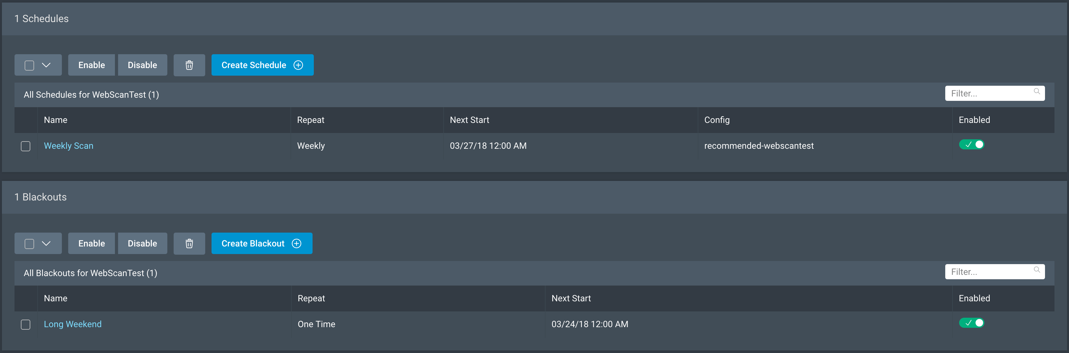Open the Weekly Scan schedule link
The width and height of the screenshot is (1069, 353).
(x=69, y=146)
